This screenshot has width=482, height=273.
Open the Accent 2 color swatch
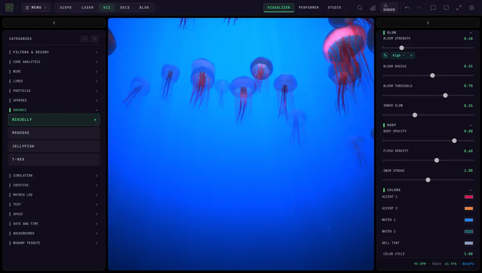pyautogui.click(x=469, y=208)
